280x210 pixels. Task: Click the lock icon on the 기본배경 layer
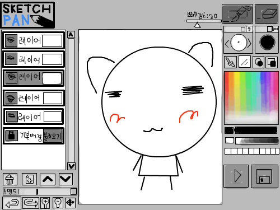11,136
